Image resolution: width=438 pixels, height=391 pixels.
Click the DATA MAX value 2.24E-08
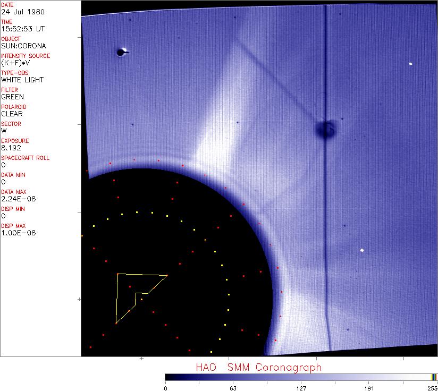pyautogui.click(x=19, y=199)
